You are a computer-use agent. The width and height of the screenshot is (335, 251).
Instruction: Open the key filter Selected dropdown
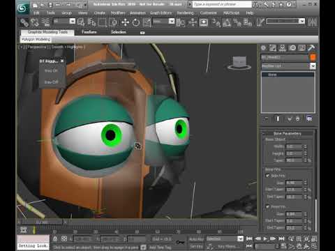tap(225, 239)
